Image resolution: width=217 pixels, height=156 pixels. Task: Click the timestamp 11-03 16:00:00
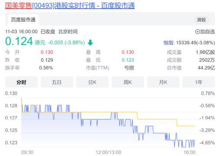(x=21, y=32)
